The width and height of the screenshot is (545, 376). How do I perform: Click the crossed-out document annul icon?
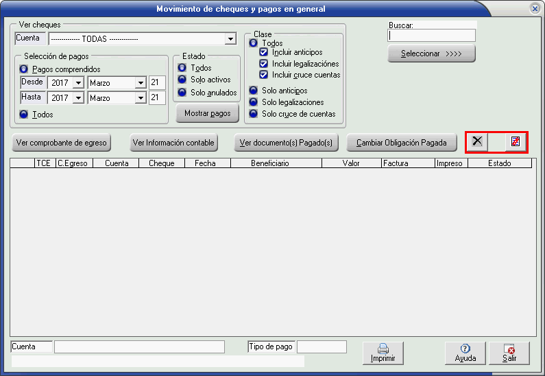(x=516, y=141)
